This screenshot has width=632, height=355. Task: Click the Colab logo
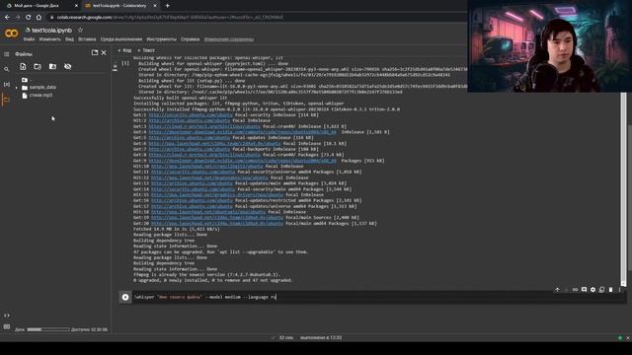point(11,34)
